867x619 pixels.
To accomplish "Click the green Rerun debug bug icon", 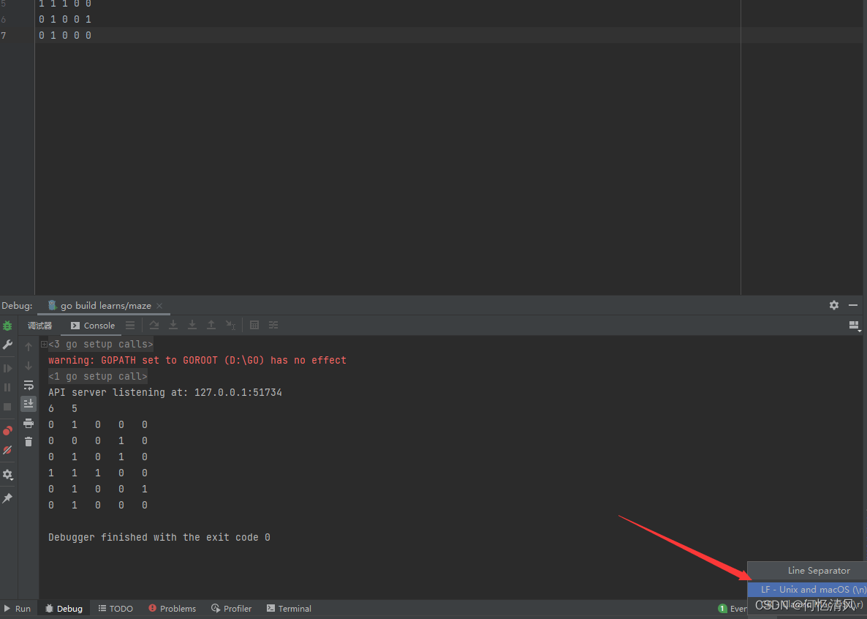I will [8, 326].
